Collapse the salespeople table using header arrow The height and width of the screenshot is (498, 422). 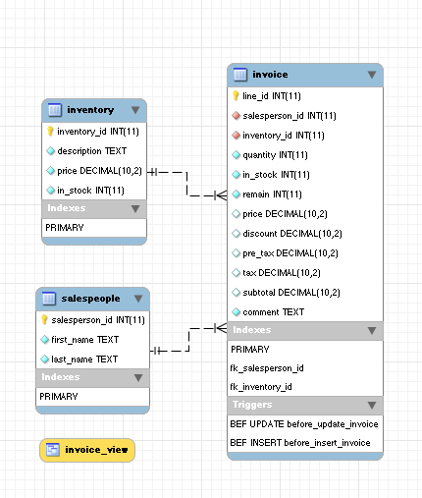[138, 299]
